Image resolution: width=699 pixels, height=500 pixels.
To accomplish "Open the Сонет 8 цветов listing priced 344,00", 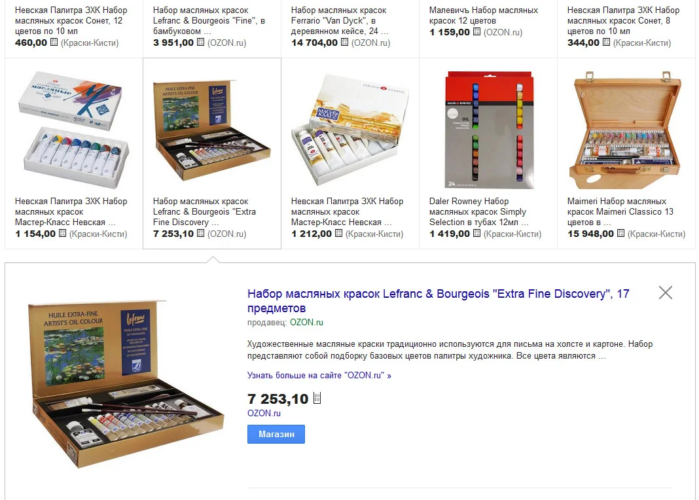I will (x=623, y=20).
